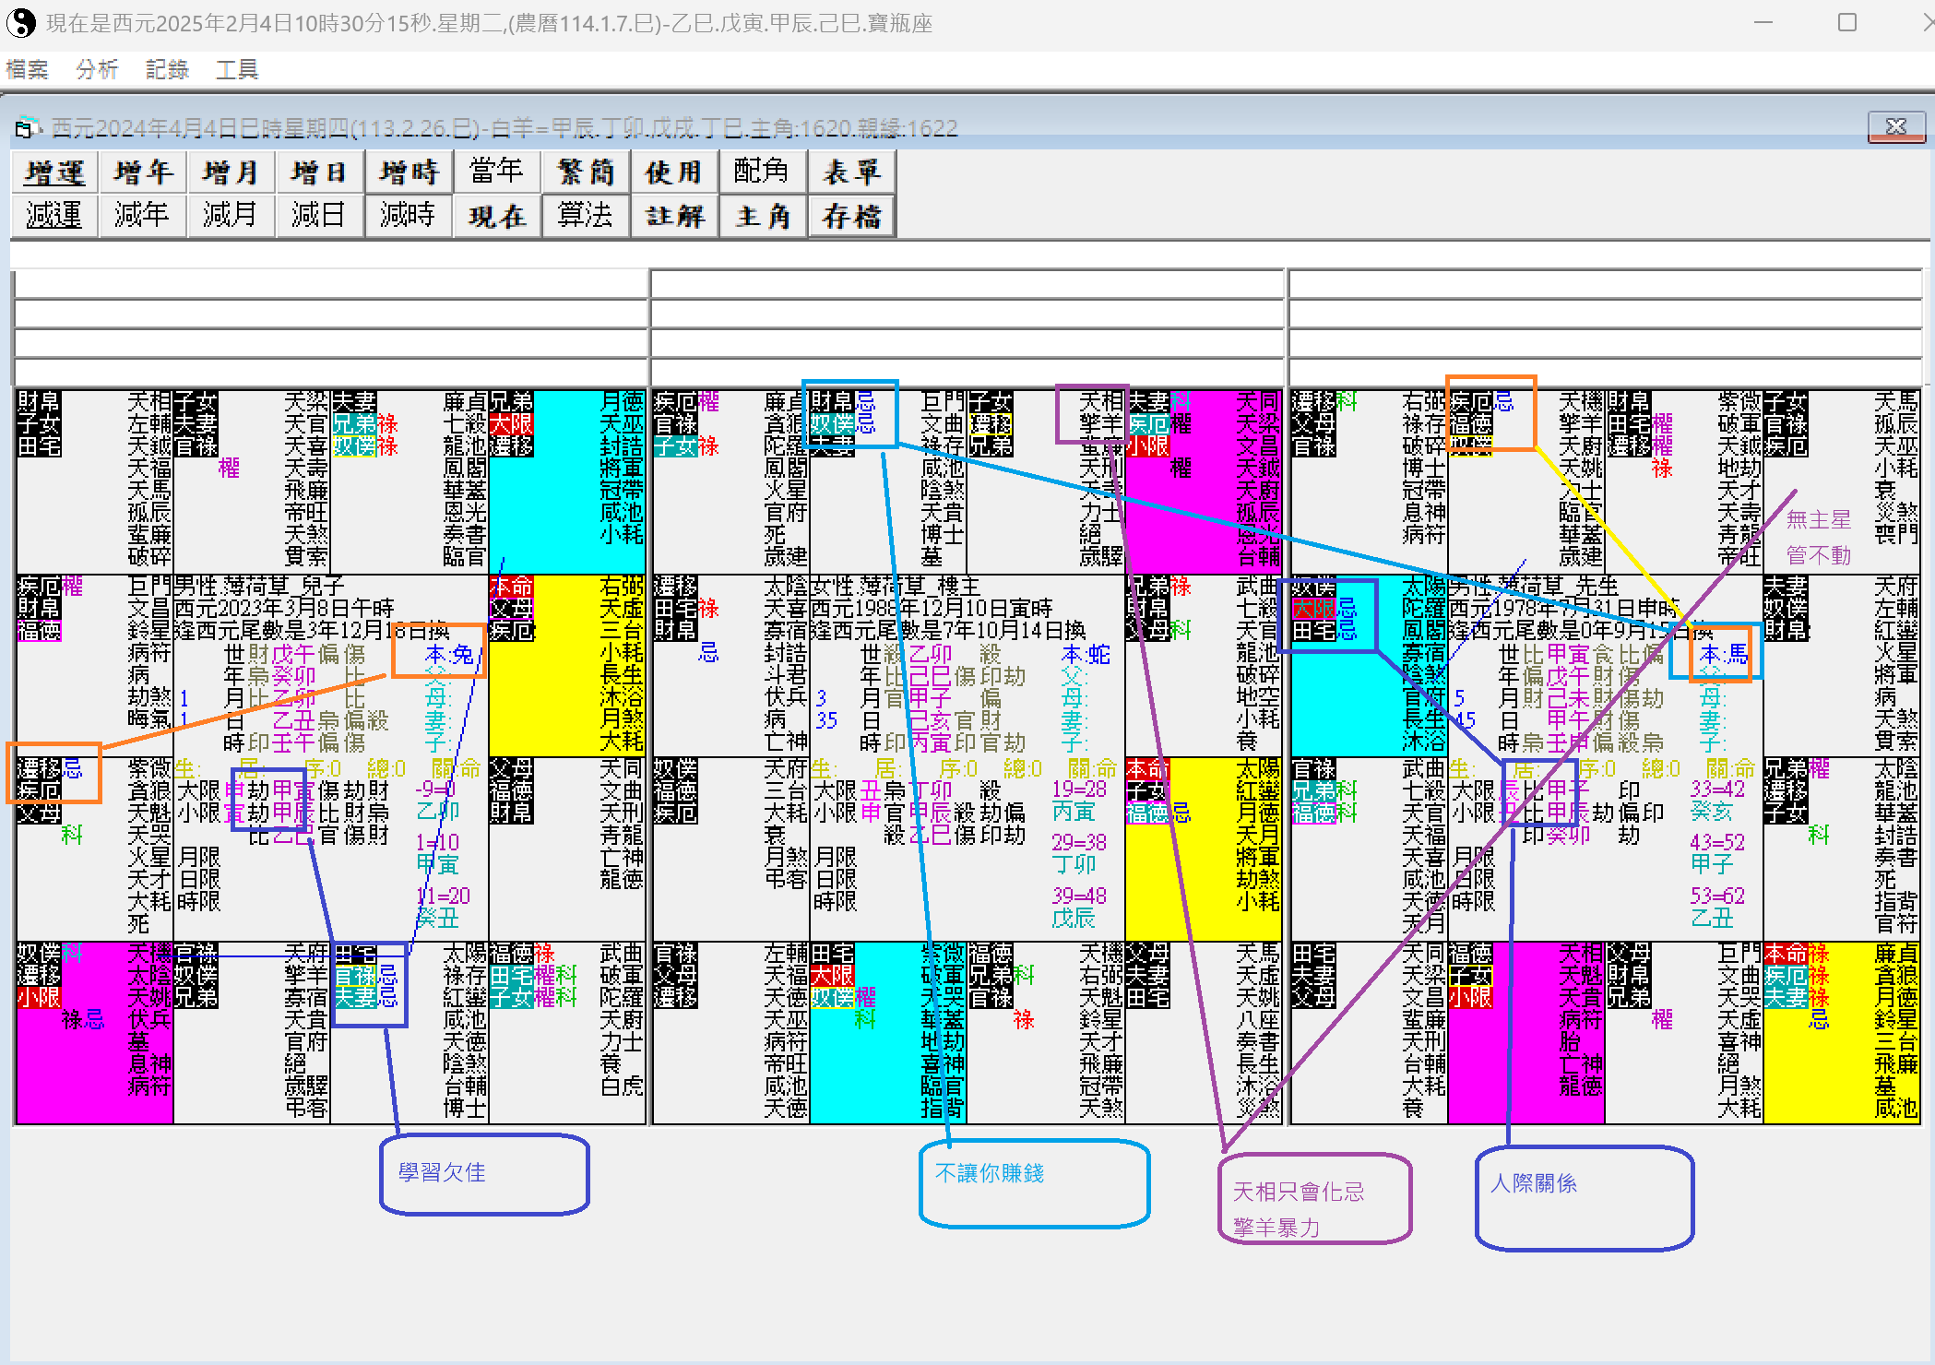Image resolution: width=1935 pixels, height=1365 pixels.
Task: Click the 19=28 decade range in second chart
Action: (x=1079, y=789)
